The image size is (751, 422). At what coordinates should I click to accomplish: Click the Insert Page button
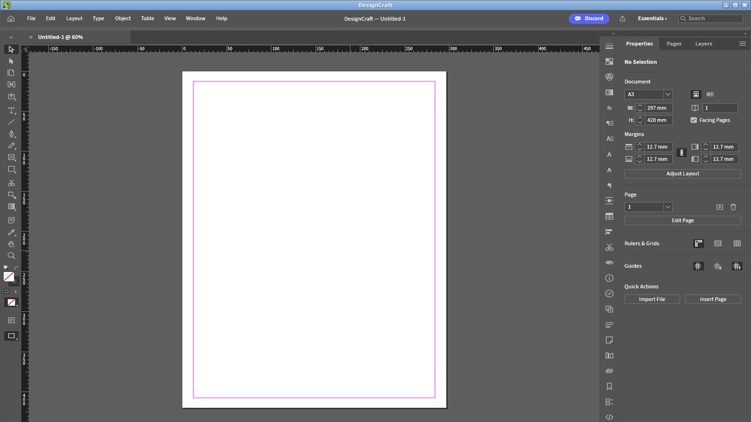[713, 299]
